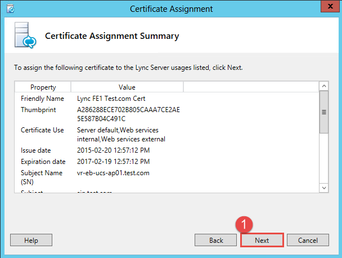Go Back to the previous wizard step

pos(216,240)
